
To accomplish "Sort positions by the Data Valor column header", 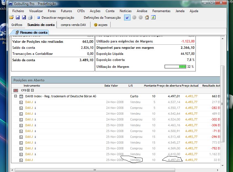I will click(111, 85).
